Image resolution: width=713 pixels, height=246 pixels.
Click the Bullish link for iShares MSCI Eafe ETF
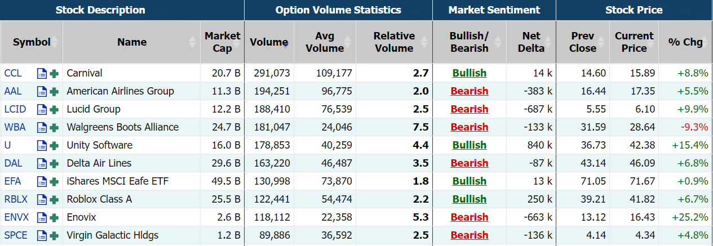(470, 181)
